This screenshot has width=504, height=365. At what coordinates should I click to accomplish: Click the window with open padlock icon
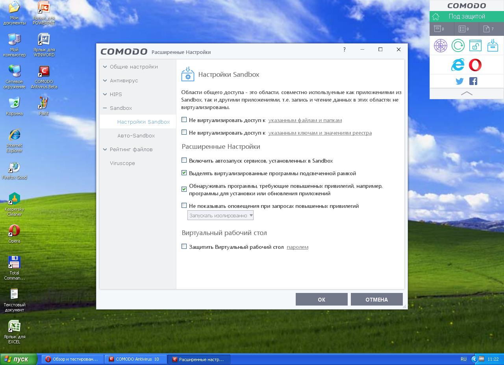pos(475,46)
